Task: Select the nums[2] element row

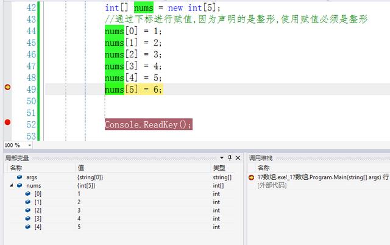Action: pos(122,210)
